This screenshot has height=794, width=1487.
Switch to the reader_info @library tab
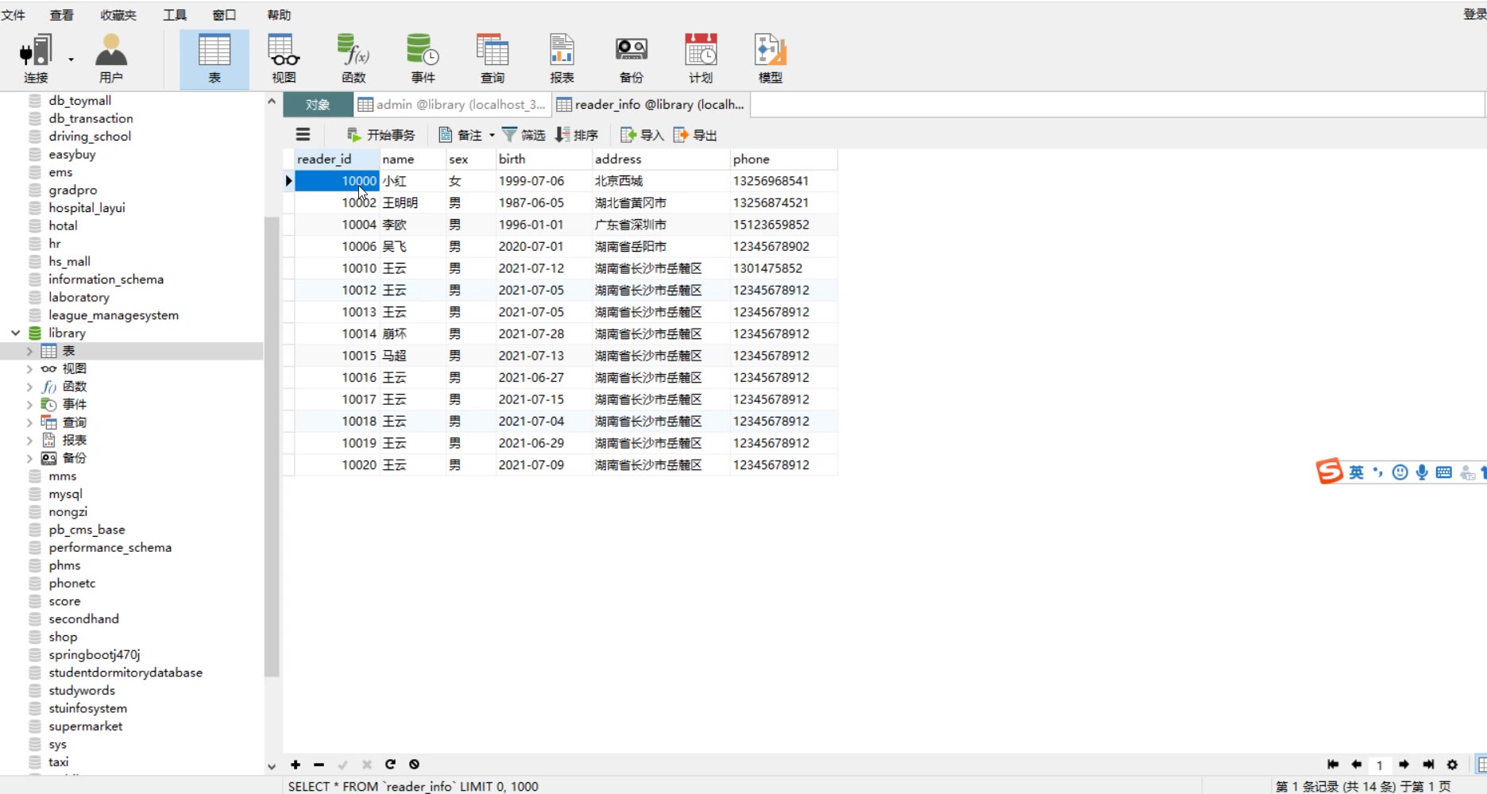(651, 105)
